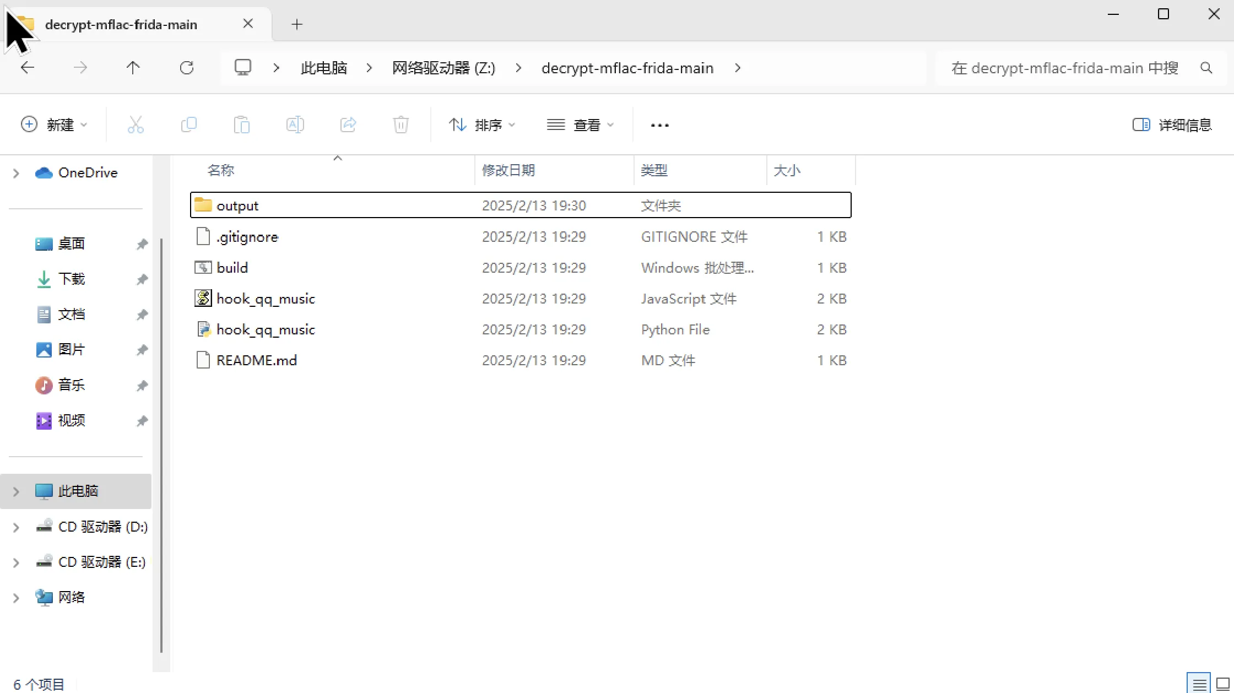The image size is (1234, 693).
Task: Click the Refresh icon in navigation bar
Action: click(x=187, y=68)
